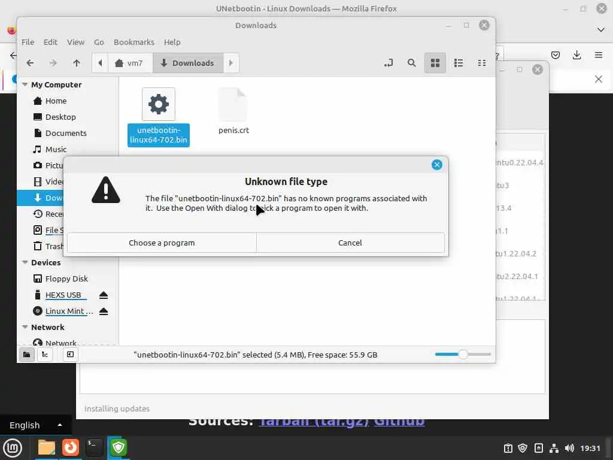Open Trash in sidebar

pos(48,246)
